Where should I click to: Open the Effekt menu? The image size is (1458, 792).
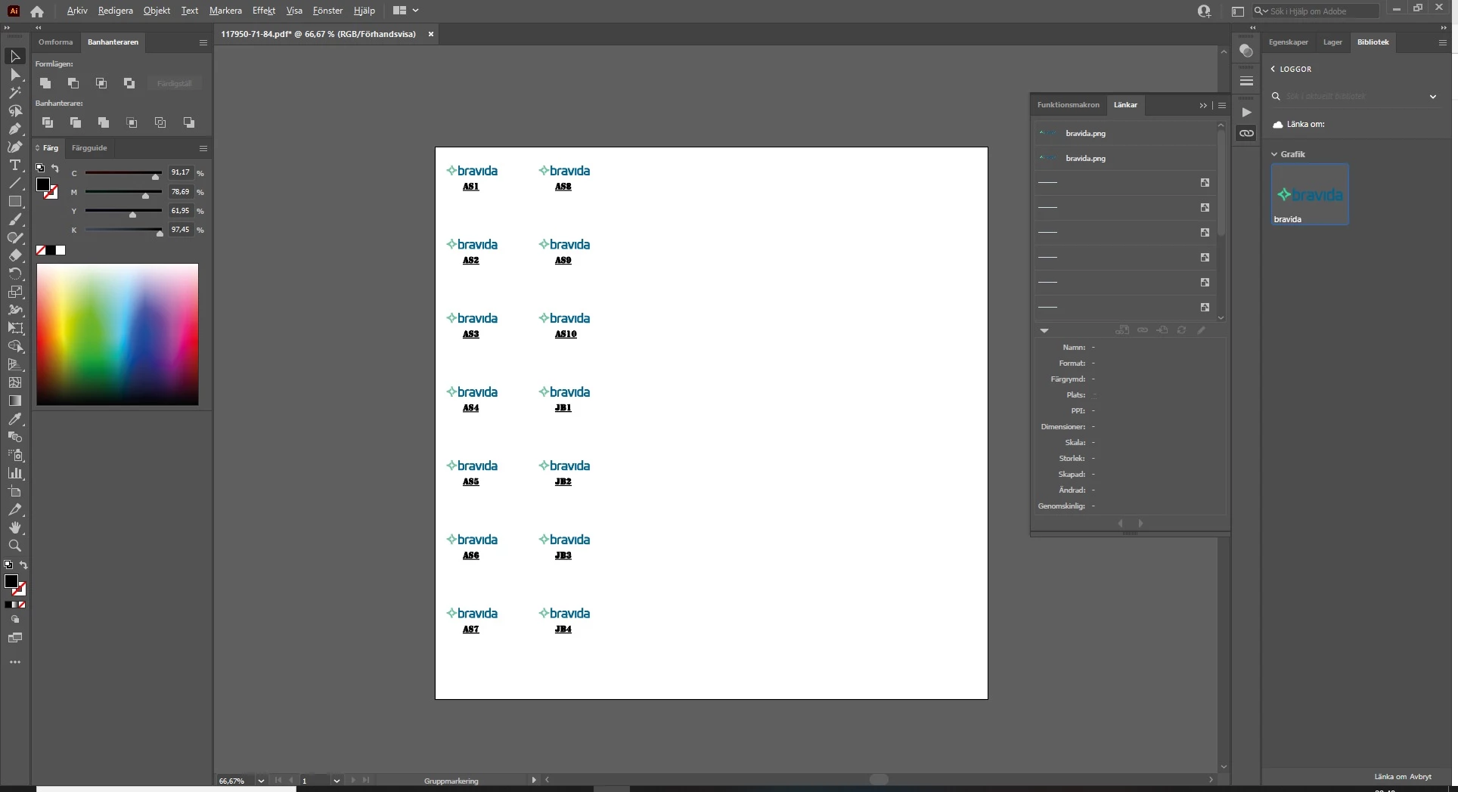[x=264, y=11]
